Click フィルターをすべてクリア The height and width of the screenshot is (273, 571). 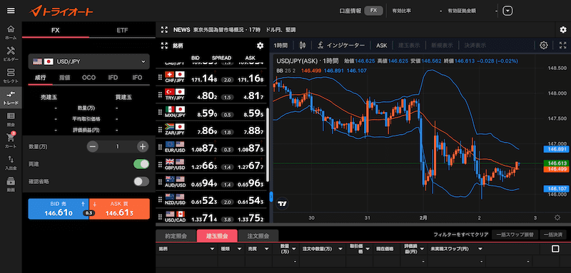click(461, 235)
